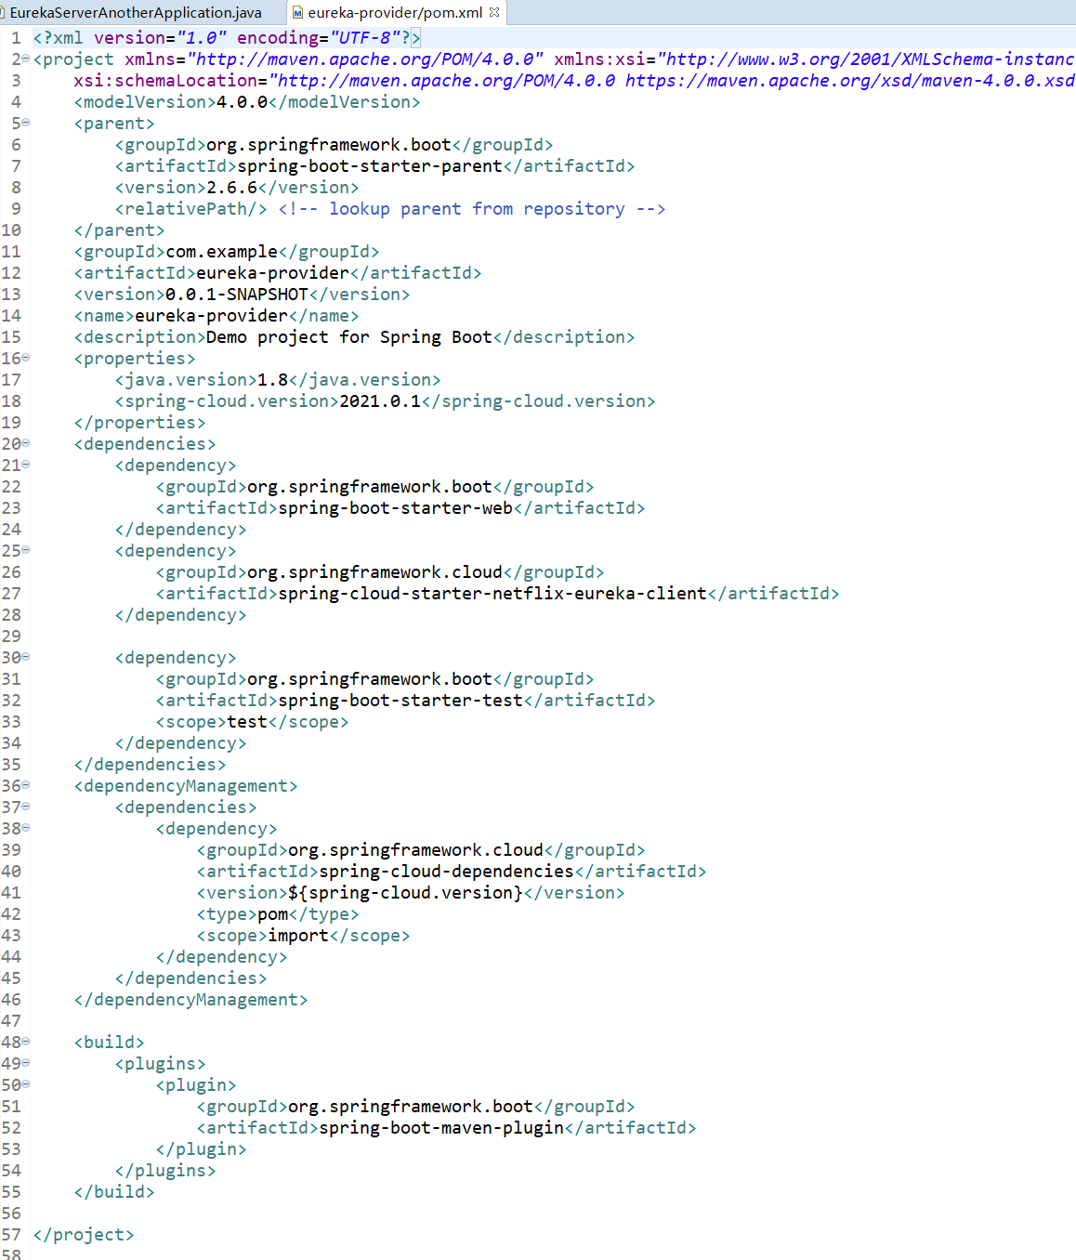Viewport: 1076px width, 1260px height.
Task: Click the scope value import
Action: click(298, 936)
